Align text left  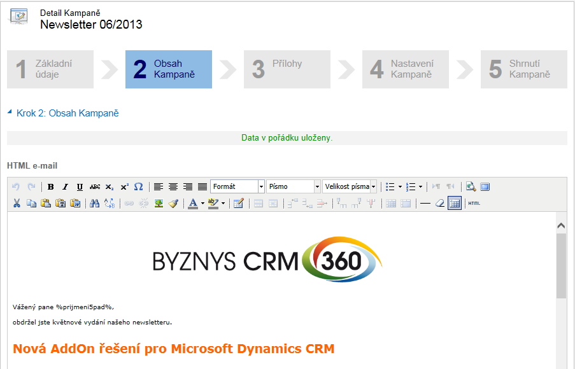pos(159,186)
